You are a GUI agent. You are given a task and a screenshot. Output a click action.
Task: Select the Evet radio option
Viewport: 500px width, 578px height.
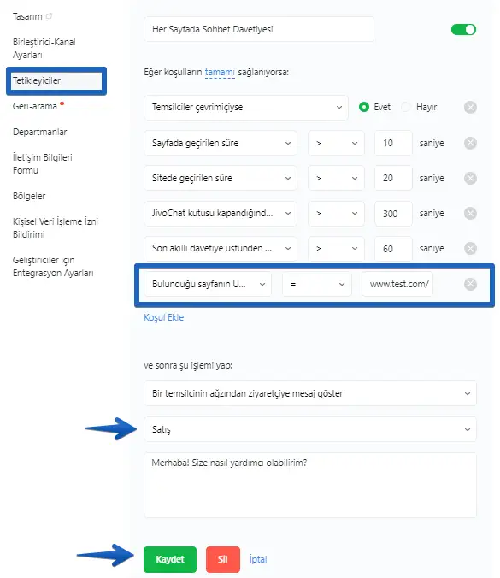(363, 107)
